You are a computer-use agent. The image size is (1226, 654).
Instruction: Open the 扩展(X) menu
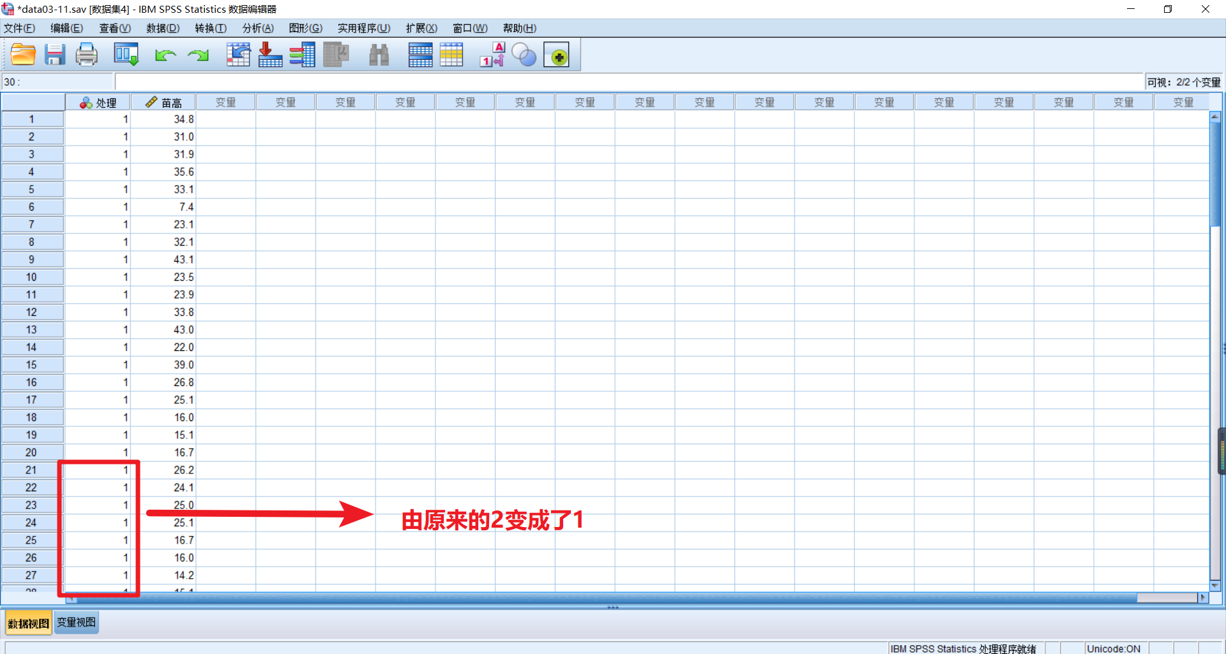(x=421, y=28)
